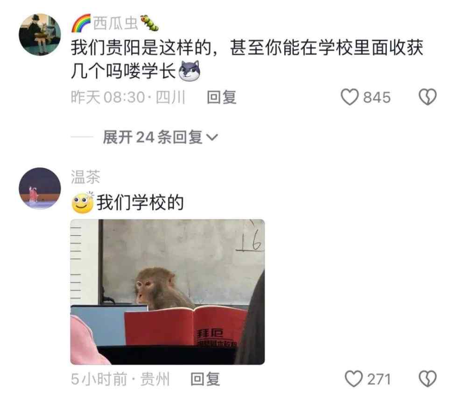Open 西瓜虫's profile avatar
Viewport: 457px width, 404px height.
pyautogui.click(x=40, y=35)
